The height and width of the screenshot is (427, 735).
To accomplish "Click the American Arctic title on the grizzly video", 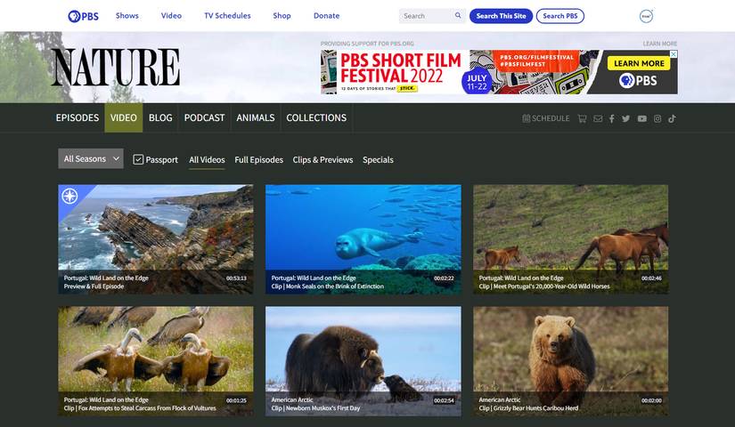I will click(500, 399).
